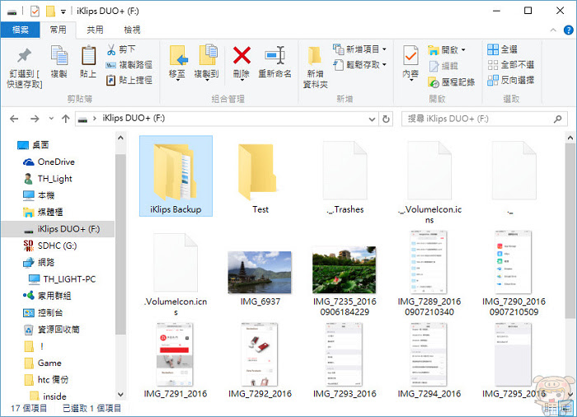This screenshot has height=417, width=577.
Task: Select OneDrive in navigation pane
Action: tap(49, 162)
